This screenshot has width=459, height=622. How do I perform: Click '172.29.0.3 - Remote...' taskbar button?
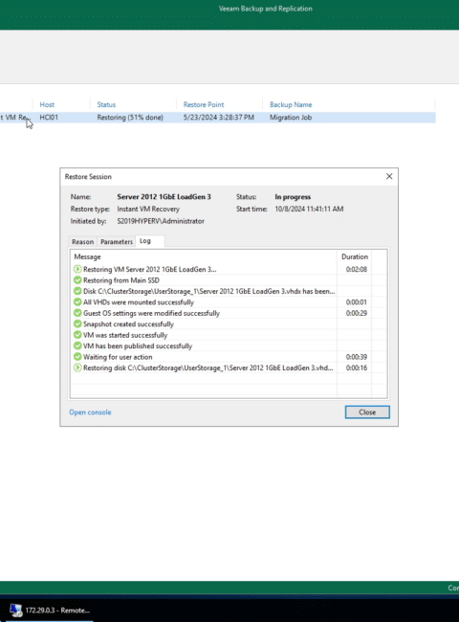50,611
